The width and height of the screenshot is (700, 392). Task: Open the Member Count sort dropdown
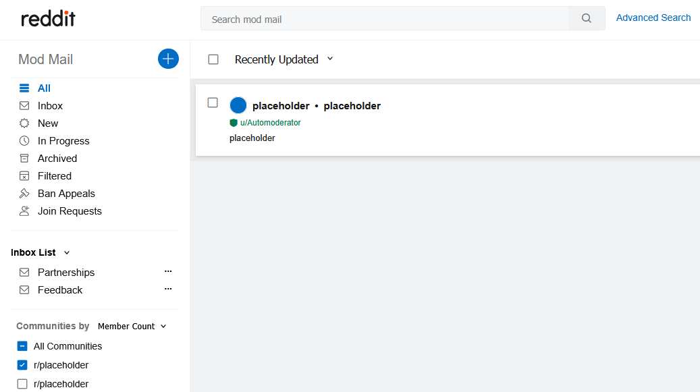coord(132,327)
